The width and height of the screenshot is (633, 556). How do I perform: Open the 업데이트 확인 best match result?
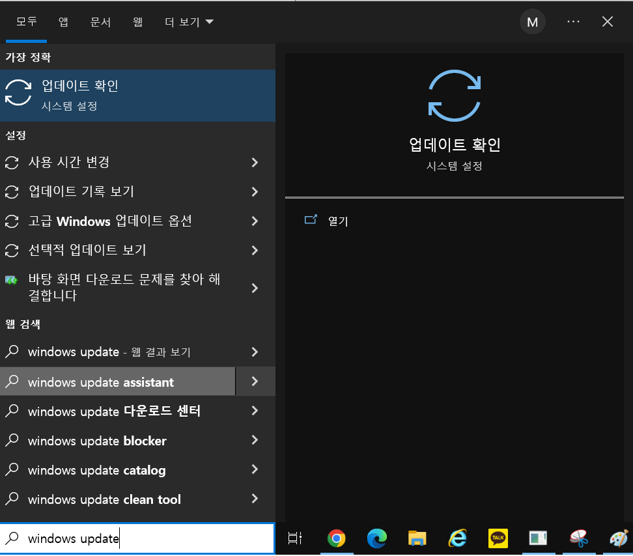point(137,96)
